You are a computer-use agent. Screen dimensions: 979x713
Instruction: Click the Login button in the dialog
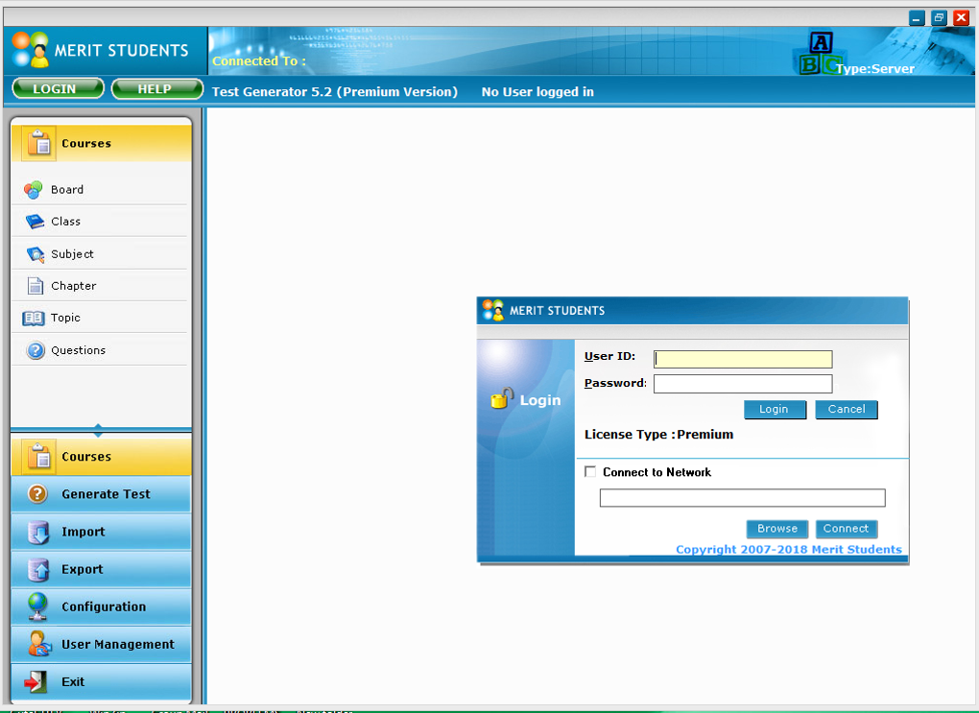[775, 410]
